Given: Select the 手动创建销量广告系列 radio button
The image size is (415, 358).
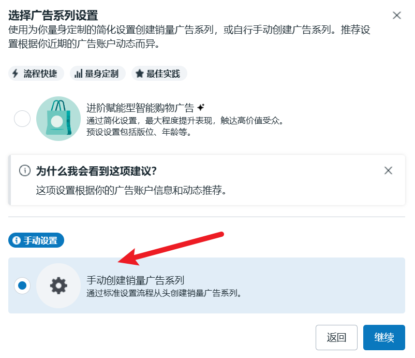Looking at the screenshot, I should pos(22,285).
